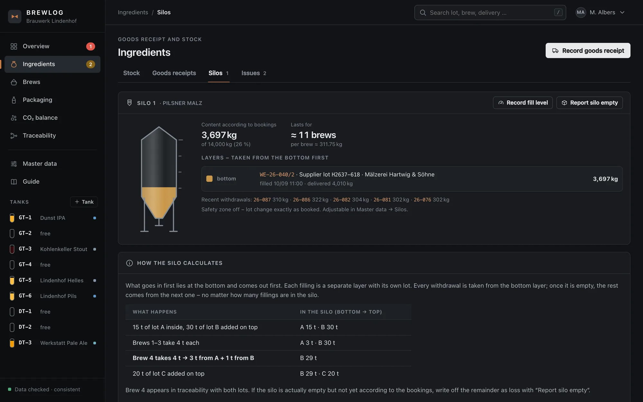The image size is (643, 402).
Task: Go to Ingredients breadcrumb link
Action: coord(133,12)
